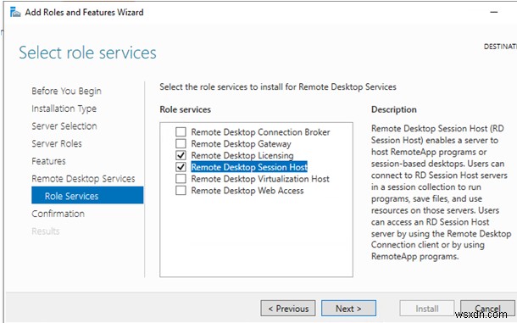This screenshot has width=517, height=323.
Task: Click the Role services column heading
Action: [186, 109]
